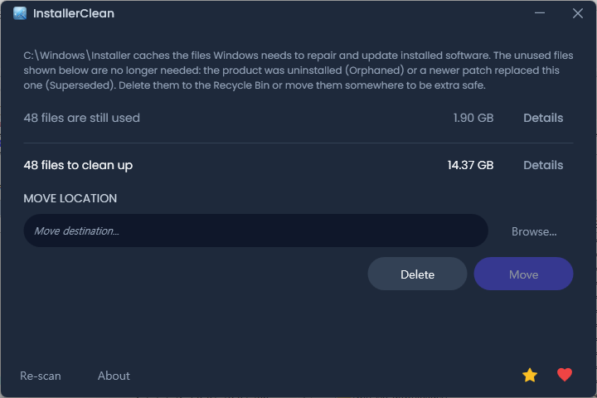
Task: Select the 48 files to clean up row
Action: click(298, 165)
